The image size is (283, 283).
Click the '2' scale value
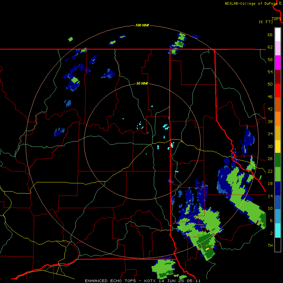click(x=271, y=233)
